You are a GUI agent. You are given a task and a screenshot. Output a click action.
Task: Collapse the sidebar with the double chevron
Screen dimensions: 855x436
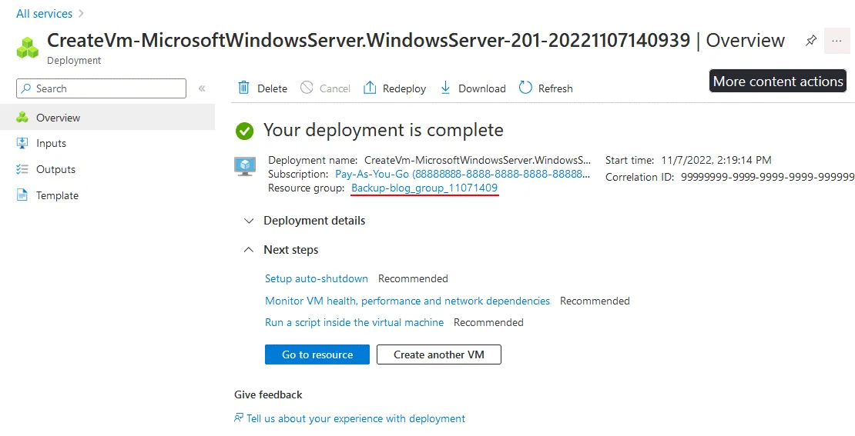(x=202, y=88)
